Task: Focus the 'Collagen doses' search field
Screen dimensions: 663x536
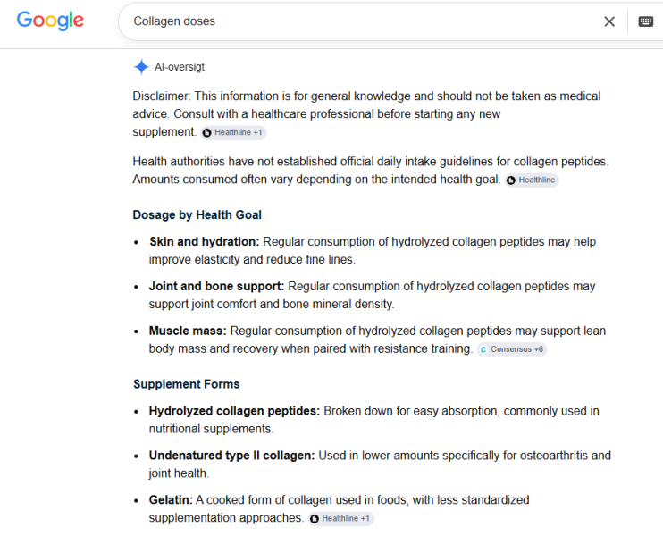Action: tap(364, 21)
